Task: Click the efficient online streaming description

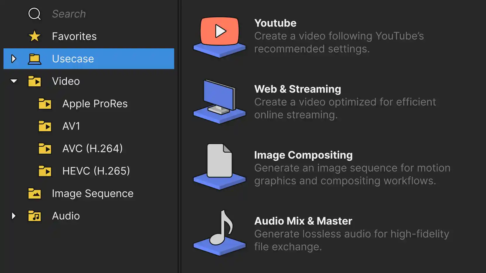Action: click(345, 108)
